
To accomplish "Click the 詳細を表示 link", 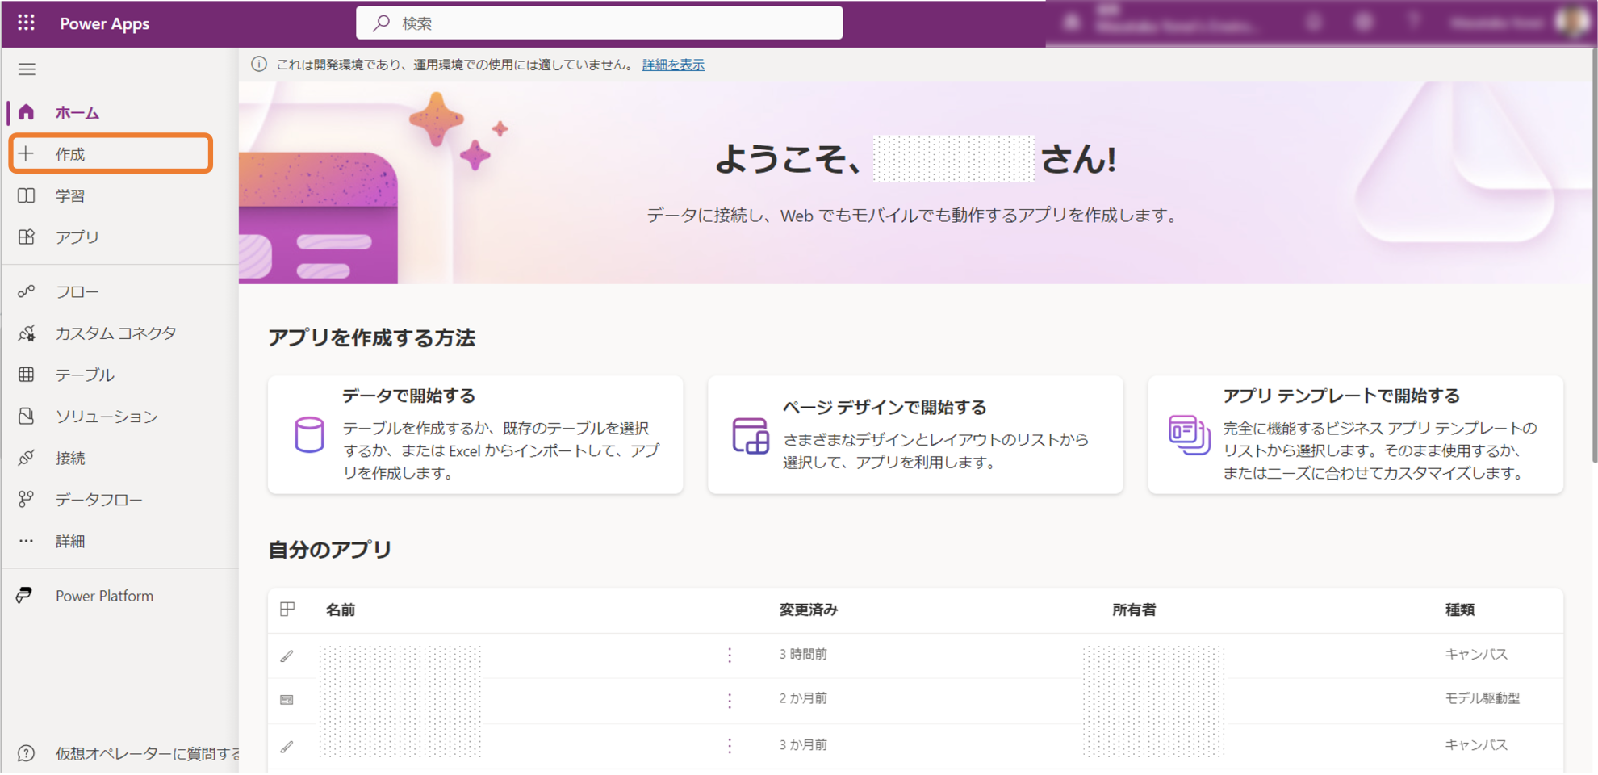I will (673, 65).
